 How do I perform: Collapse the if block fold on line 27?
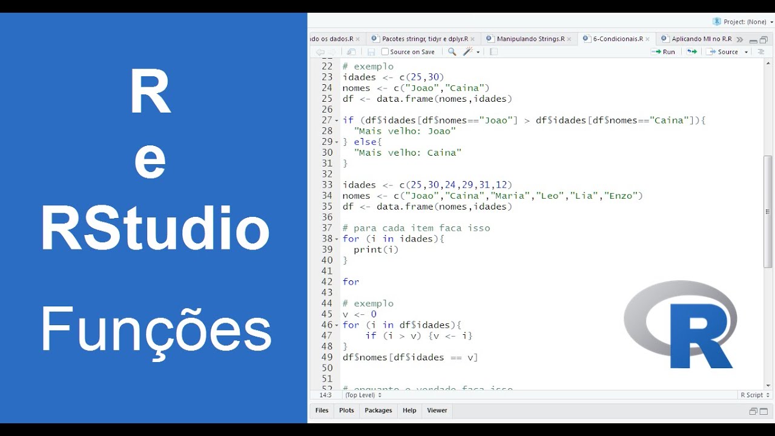click(337, 121)
